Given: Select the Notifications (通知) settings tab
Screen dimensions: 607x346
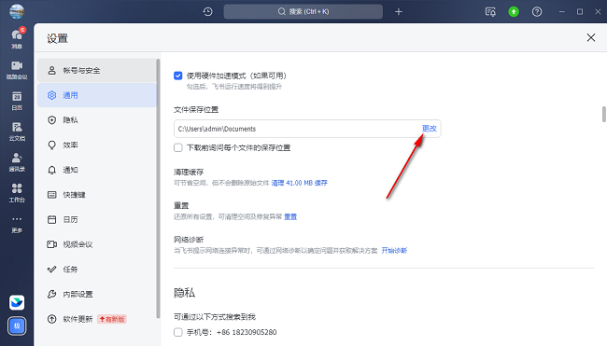Looking at the screenshot, I should pos(97,170).
